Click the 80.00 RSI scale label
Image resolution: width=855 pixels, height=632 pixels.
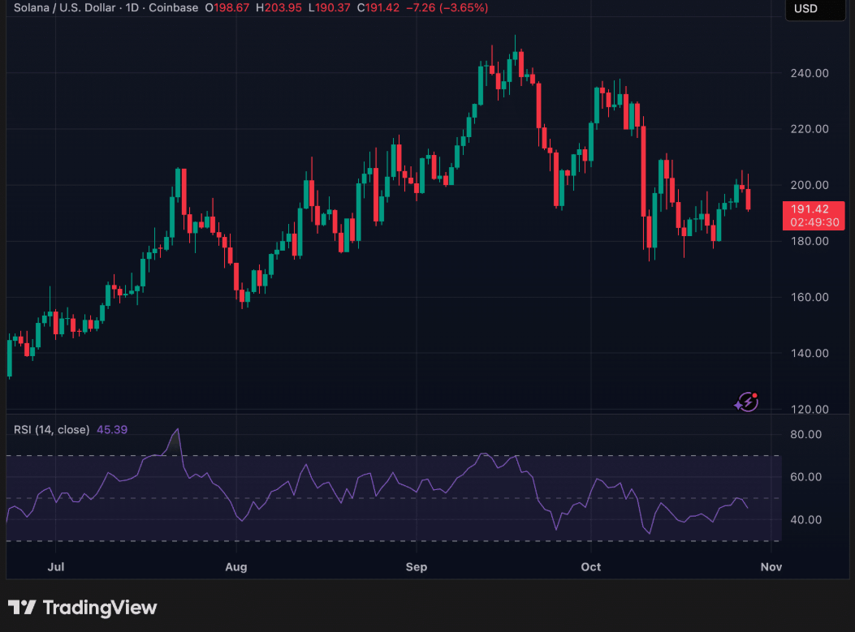click(x=806, y=435)
